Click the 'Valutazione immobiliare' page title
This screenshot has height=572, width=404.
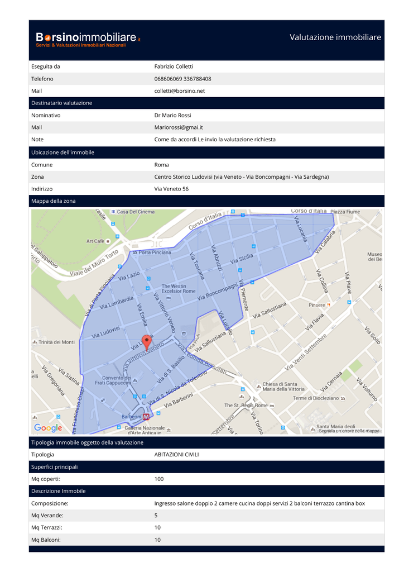coord(335,37)
